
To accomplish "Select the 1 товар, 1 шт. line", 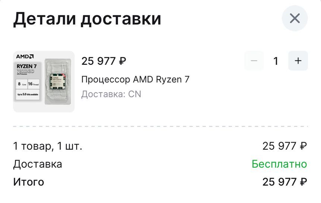I will 48,146.
